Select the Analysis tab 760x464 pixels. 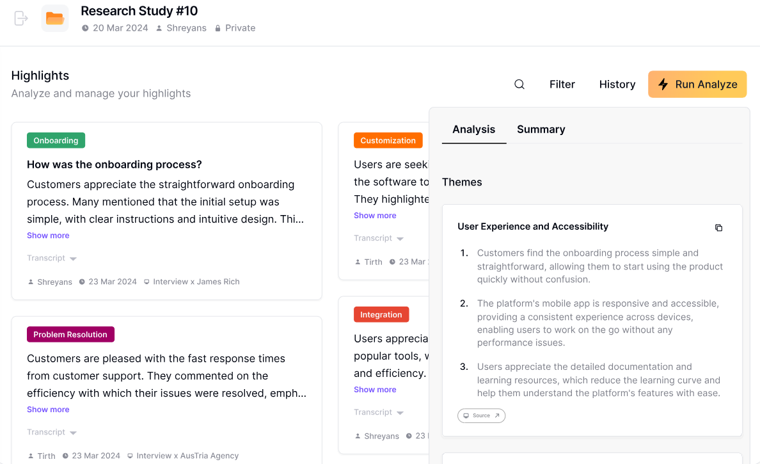coord(473,129)
